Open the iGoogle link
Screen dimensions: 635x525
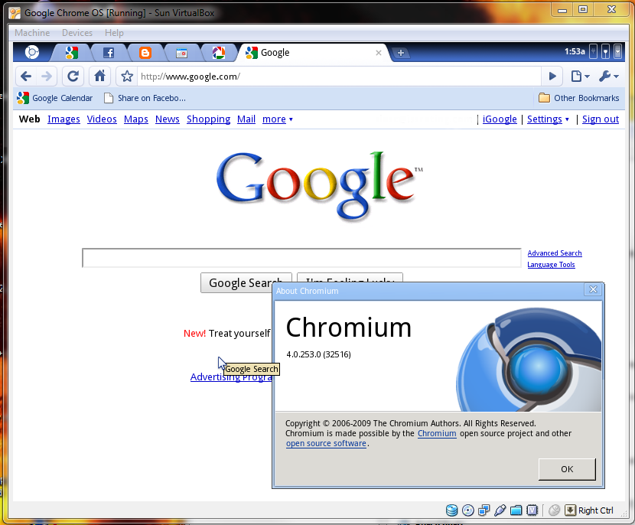(x=500, y=119)
